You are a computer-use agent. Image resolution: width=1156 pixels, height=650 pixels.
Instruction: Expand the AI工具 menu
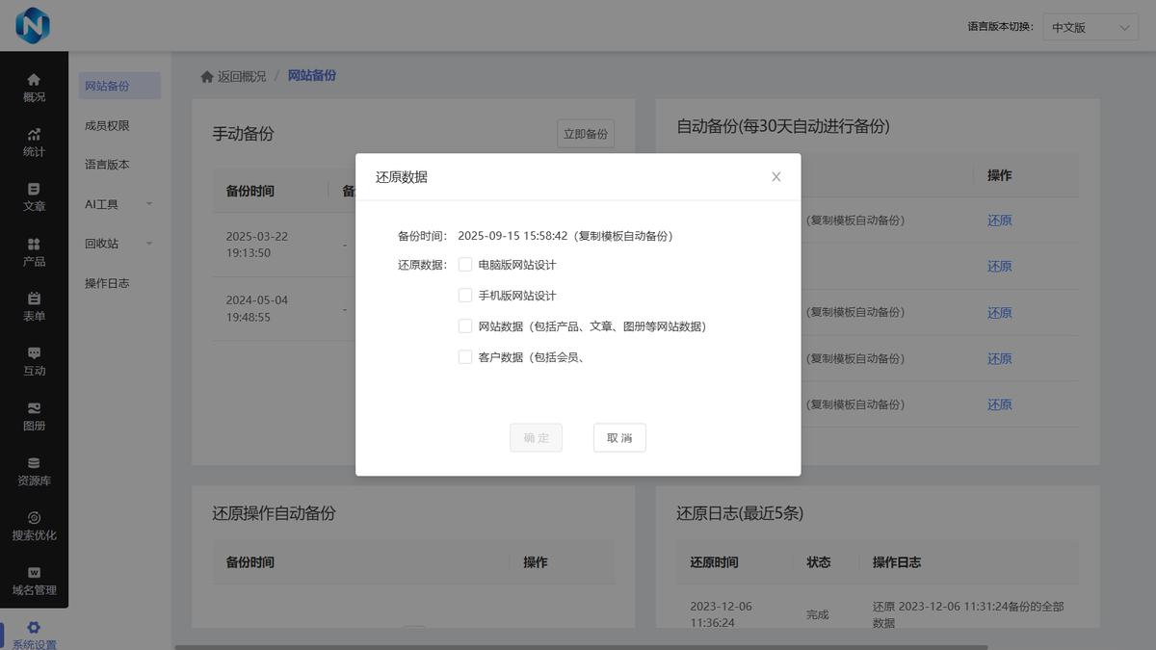tap(106, 203)
